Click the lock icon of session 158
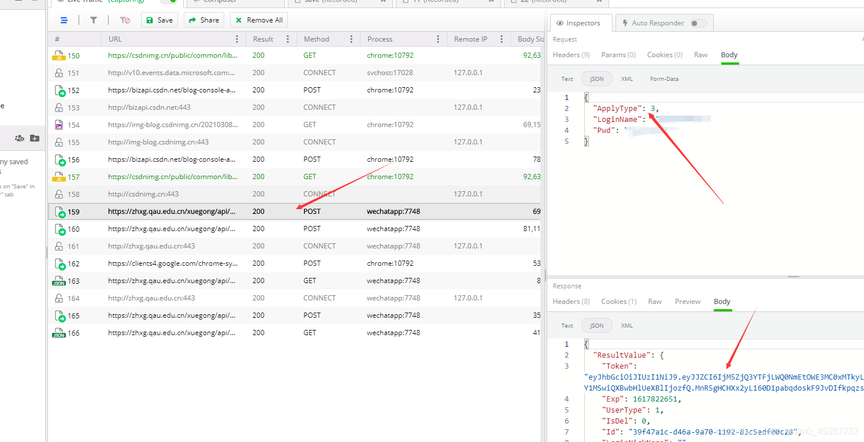 59,194
